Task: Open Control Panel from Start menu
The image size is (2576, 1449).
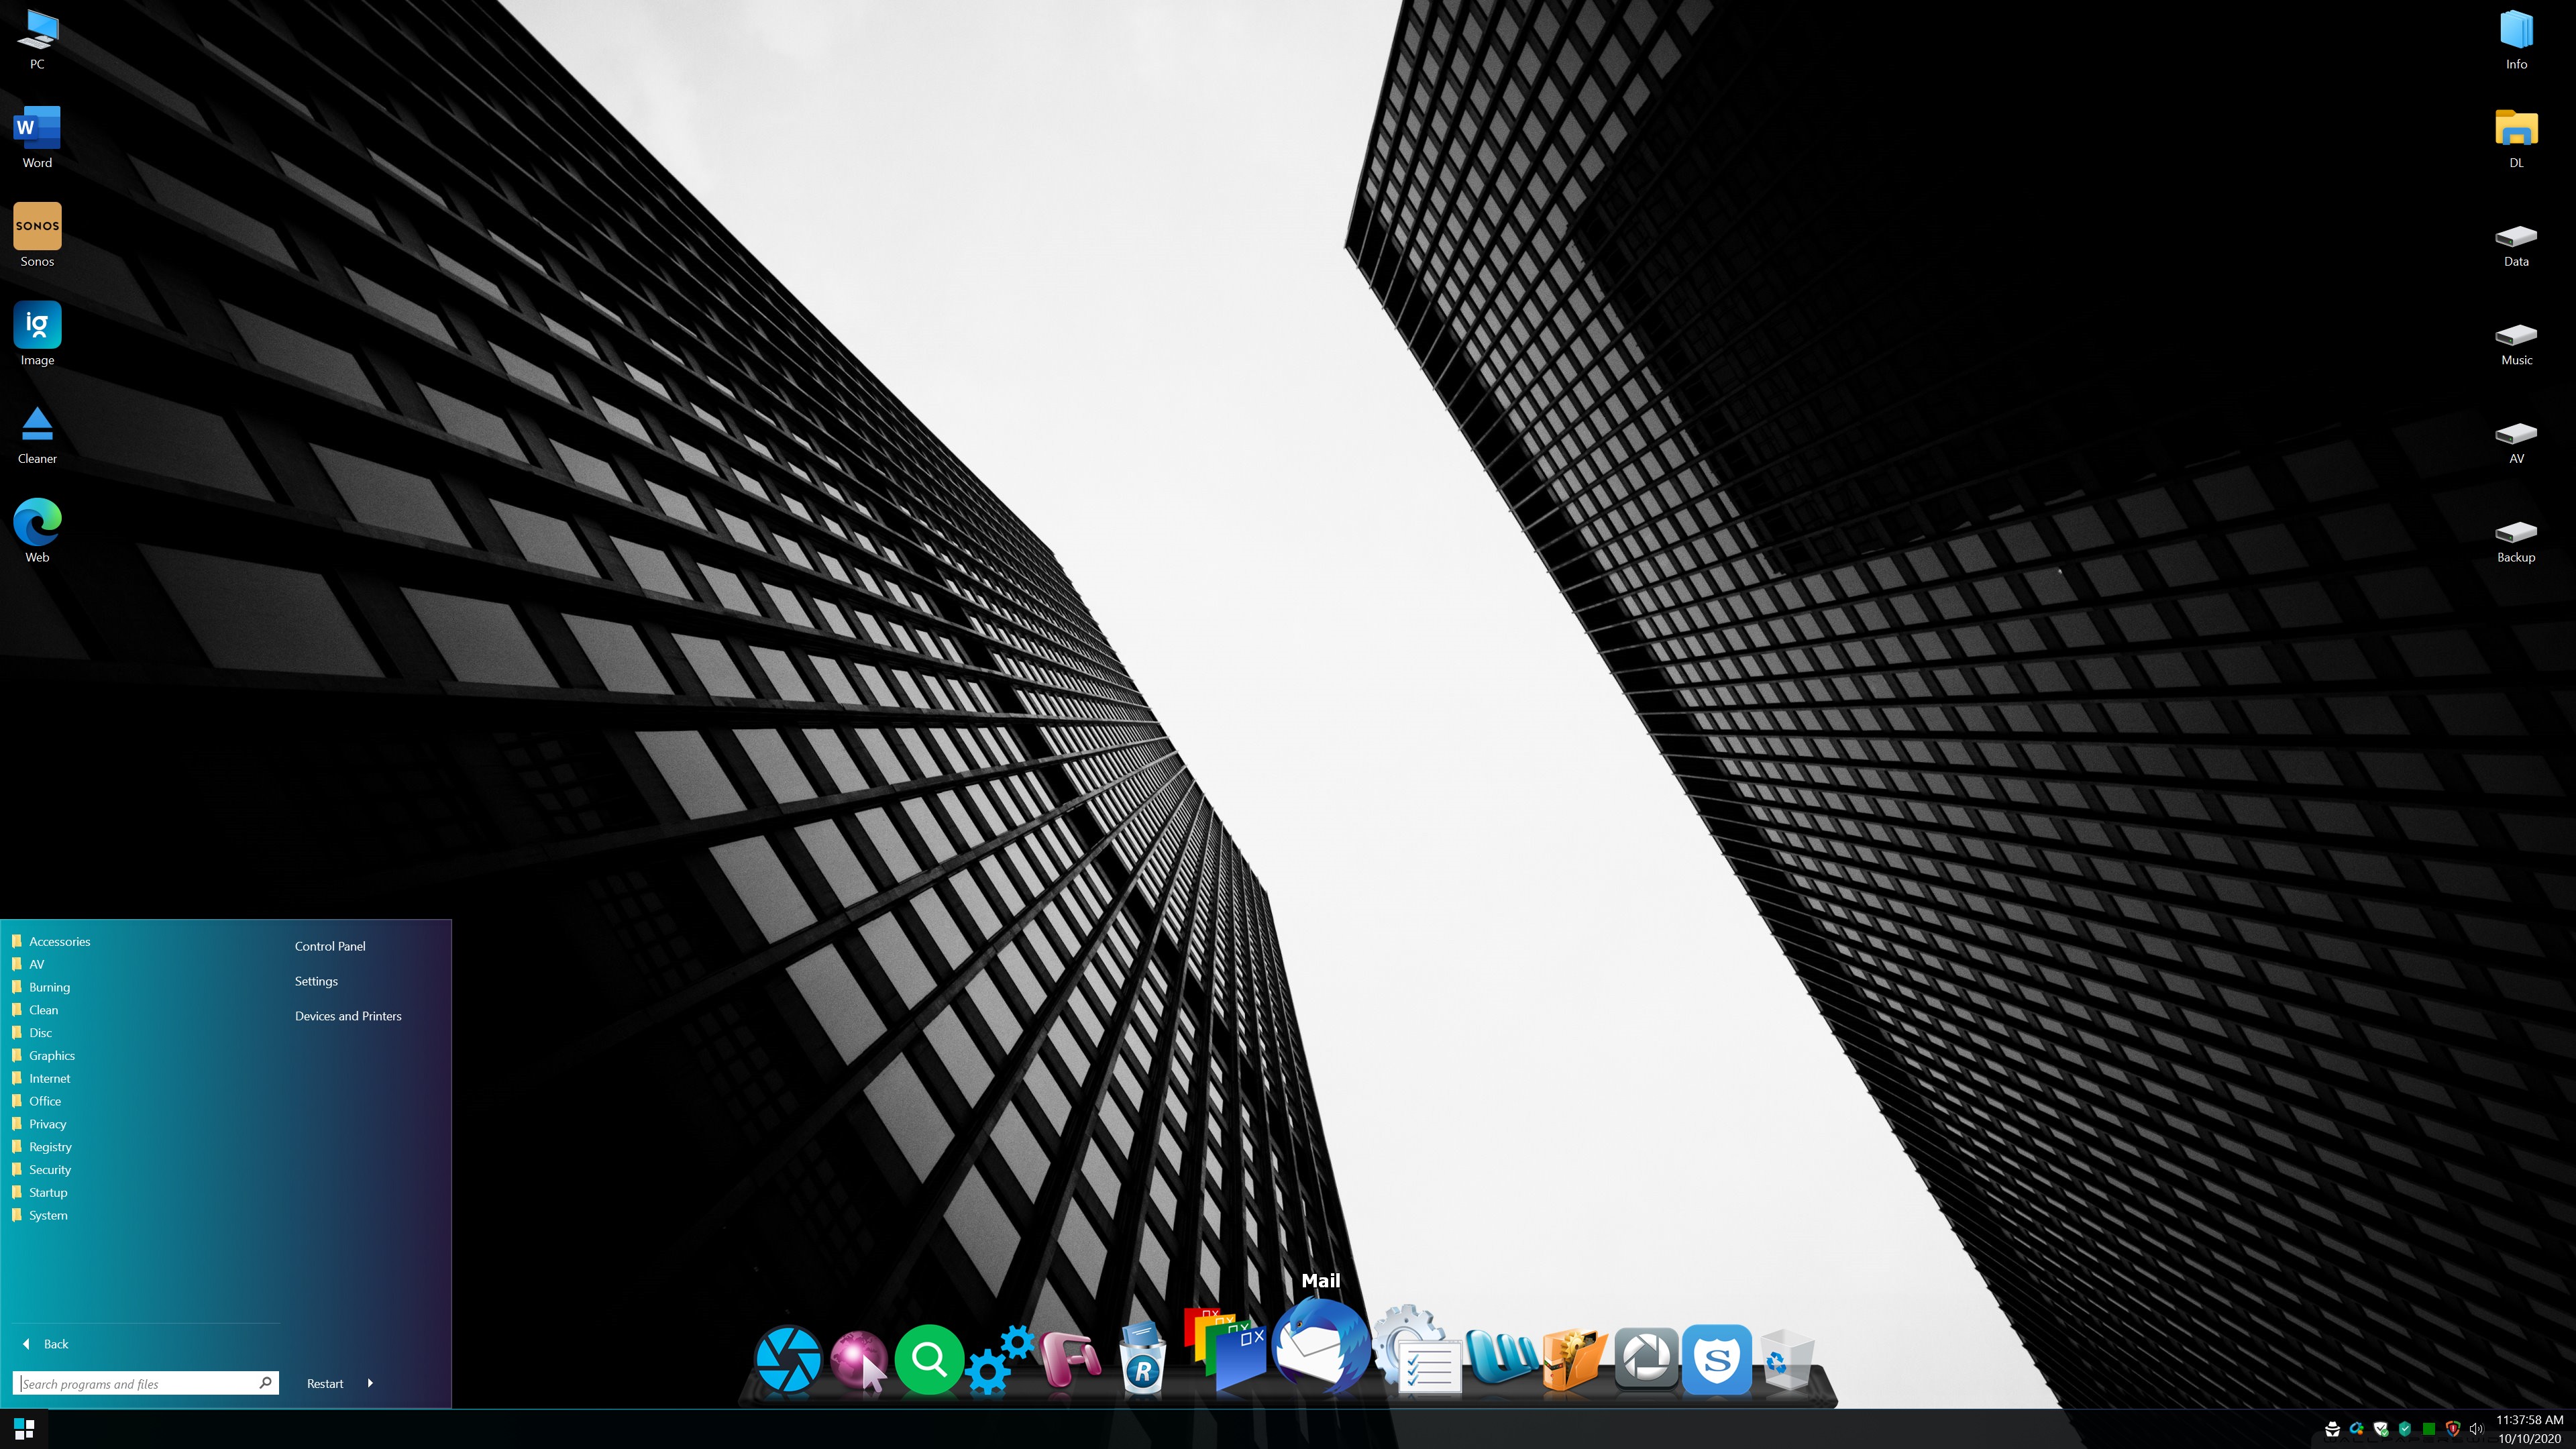Action: coord(330,946)
